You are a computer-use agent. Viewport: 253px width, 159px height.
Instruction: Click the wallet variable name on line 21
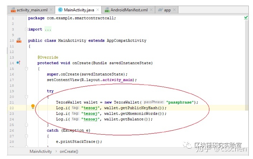[91, 102]
